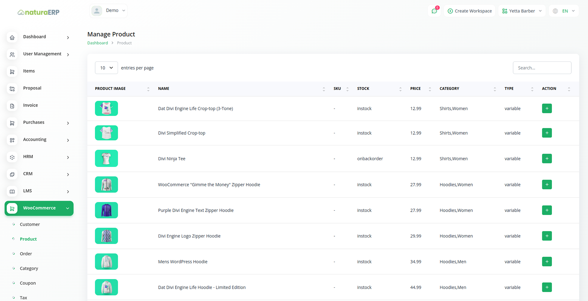The image size is (588, 301).
Task: Click the Demo user avatar icon
Action: tap(97, 11)
